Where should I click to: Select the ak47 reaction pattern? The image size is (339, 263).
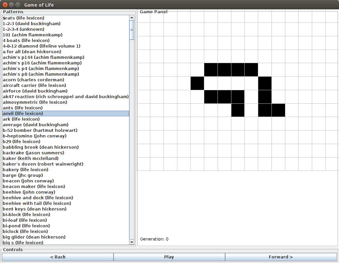66,96
